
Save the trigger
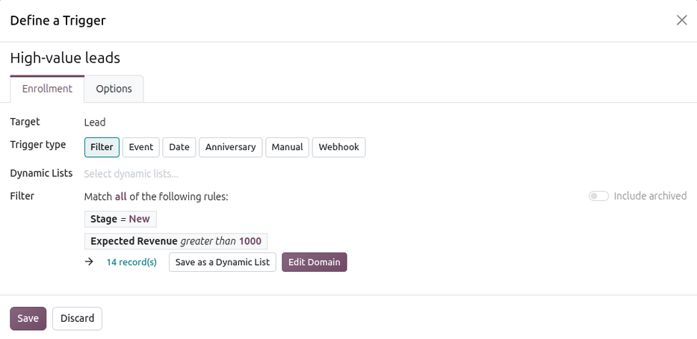(x=28, y=319)
